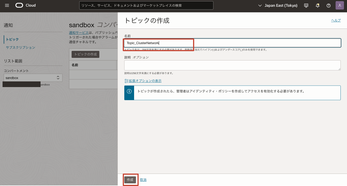Viewport: 347px width, 186px height.
Task: Click the description text area
Action: coord(232,65)
